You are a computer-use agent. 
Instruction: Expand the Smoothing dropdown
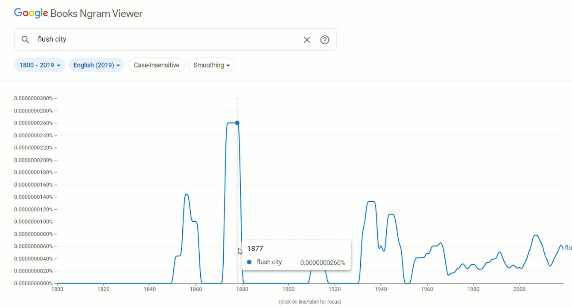pyautogui.click(x=212, y=65)
